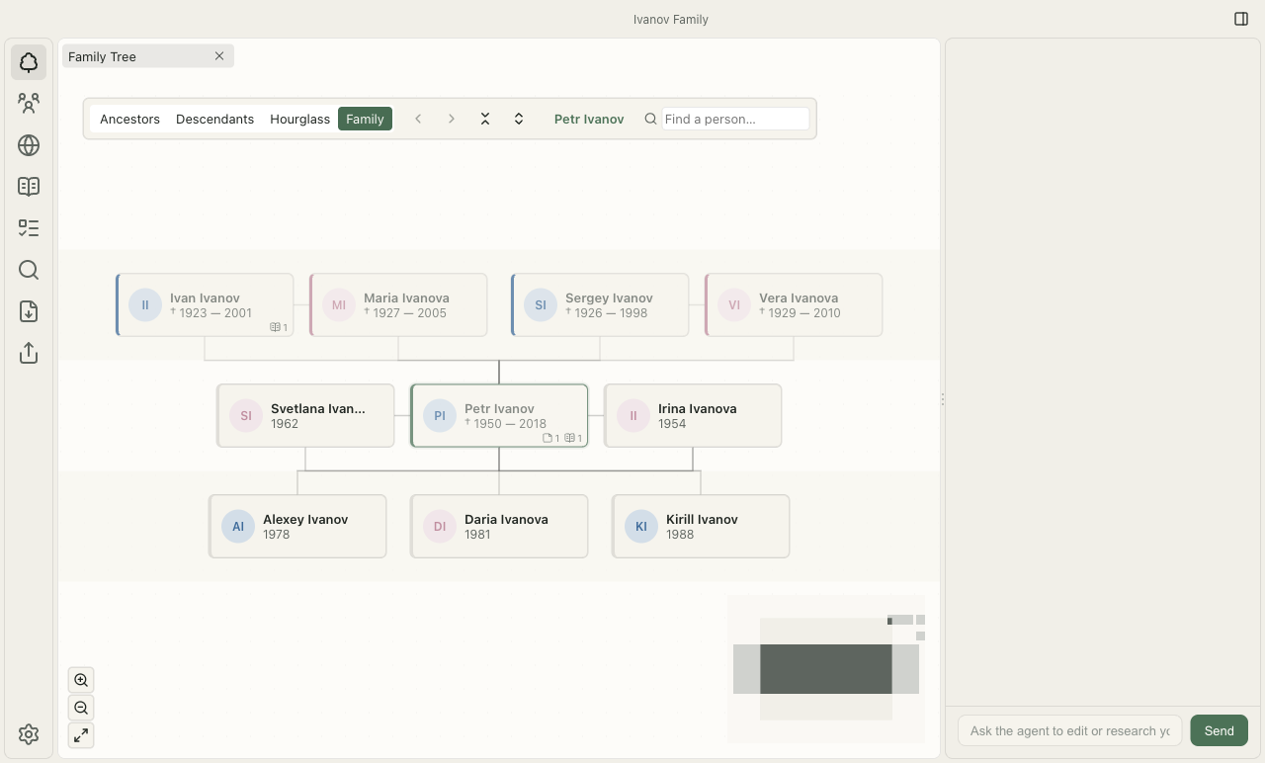Select the Daria Ivanova card
Screen dimensions: 1265x763
pos(499,527)
